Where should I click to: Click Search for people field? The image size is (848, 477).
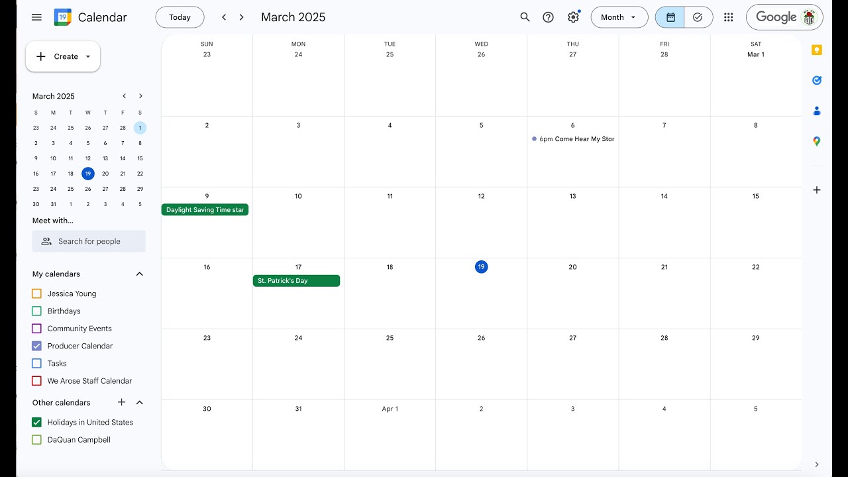[x=89, y=241]
